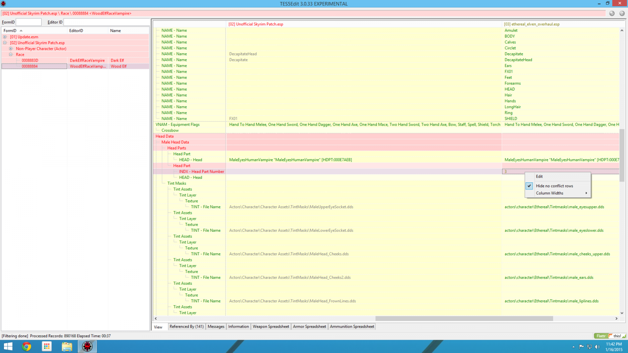Click the vertical scrollbar thumb

pos(622,155)
